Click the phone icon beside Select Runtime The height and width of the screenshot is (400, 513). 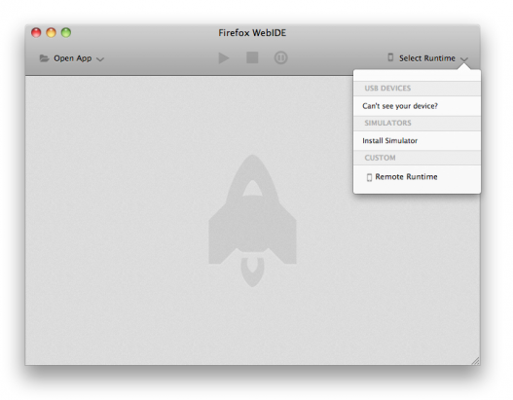pos(390,57)
